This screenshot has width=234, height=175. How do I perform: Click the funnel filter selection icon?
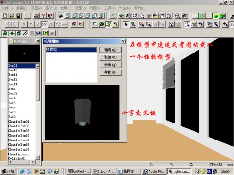(x=216, y=24)
